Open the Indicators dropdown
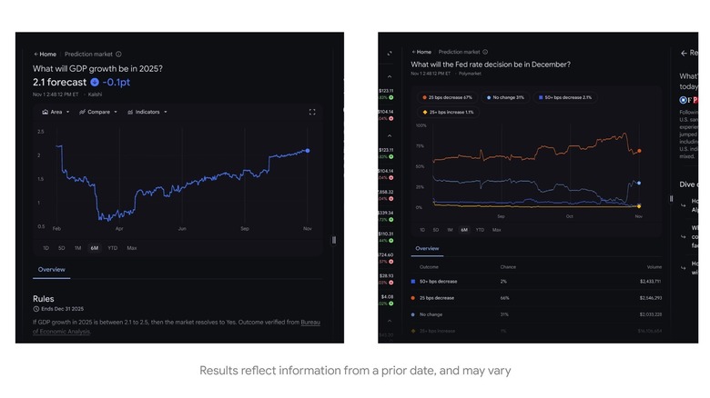710x398 pixels. (x=147, y=112)
